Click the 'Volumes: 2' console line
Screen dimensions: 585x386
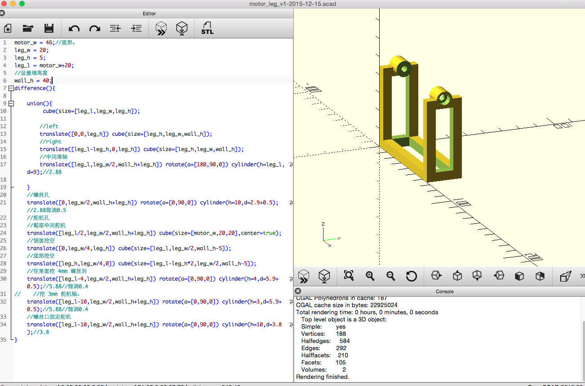pyautogui.click(x=324, y=369)
